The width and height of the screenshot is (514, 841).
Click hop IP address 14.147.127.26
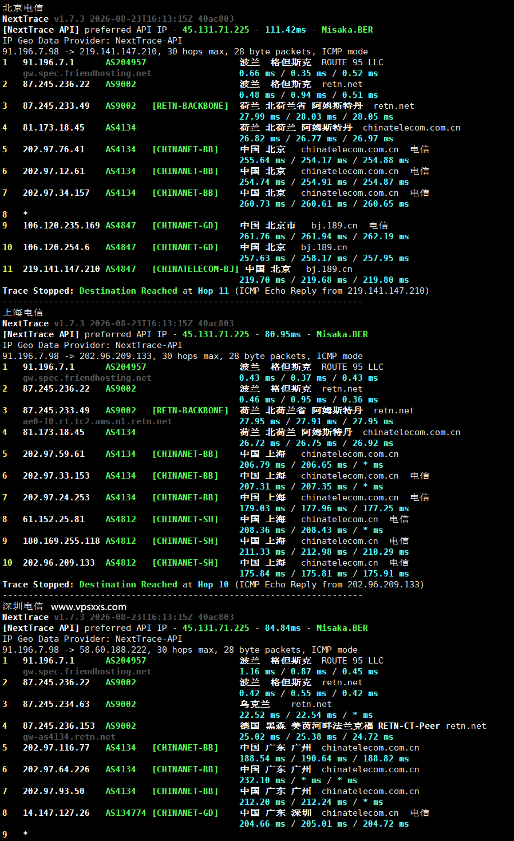click(x=56, y=813)
